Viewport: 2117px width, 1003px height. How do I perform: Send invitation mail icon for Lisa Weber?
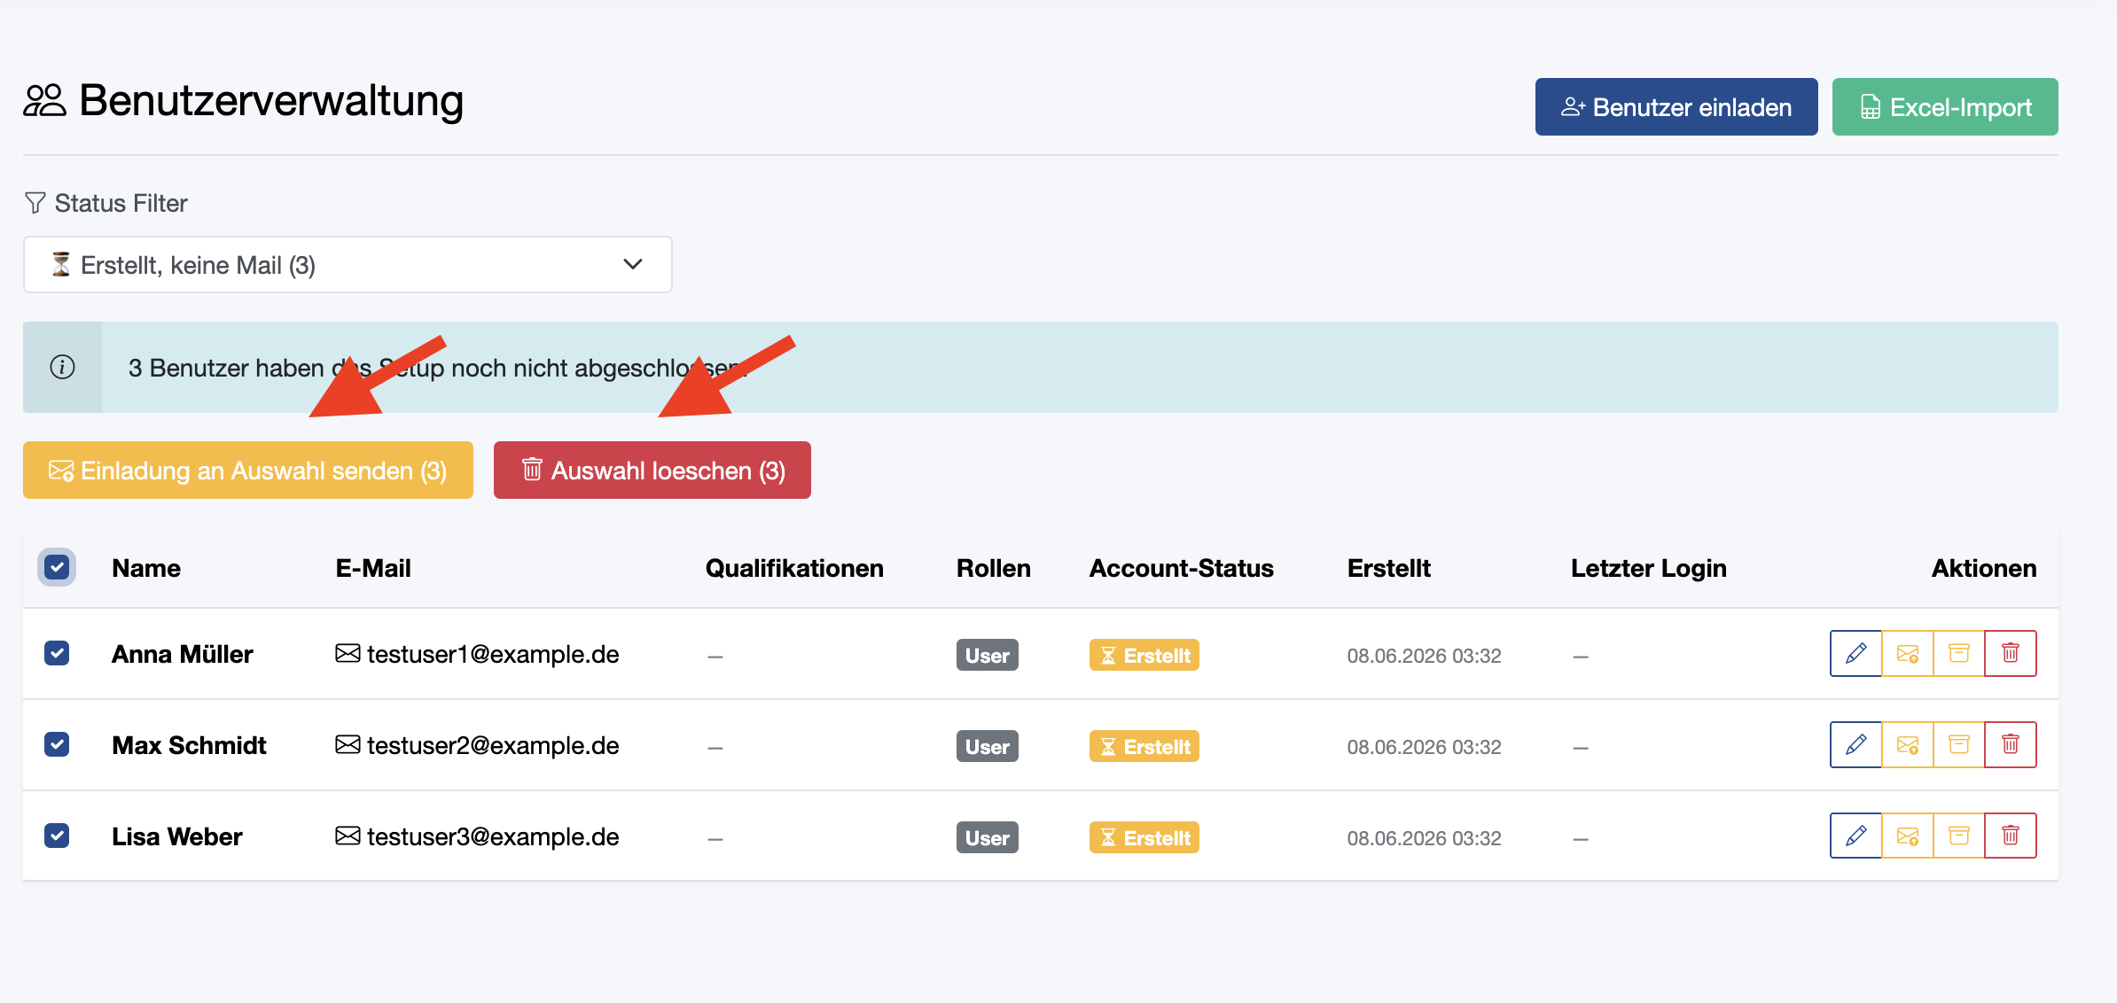(1907, 836)
